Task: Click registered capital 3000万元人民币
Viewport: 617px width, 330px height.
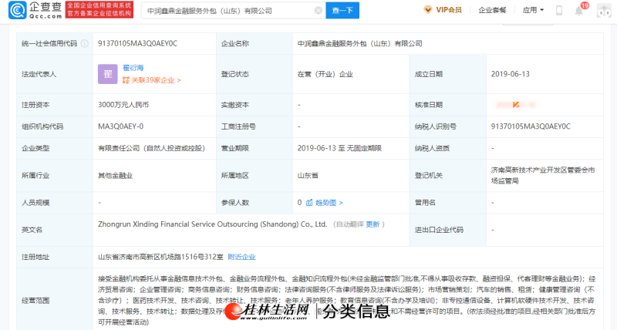Action: pyautogui.click(x=123, y=105)
